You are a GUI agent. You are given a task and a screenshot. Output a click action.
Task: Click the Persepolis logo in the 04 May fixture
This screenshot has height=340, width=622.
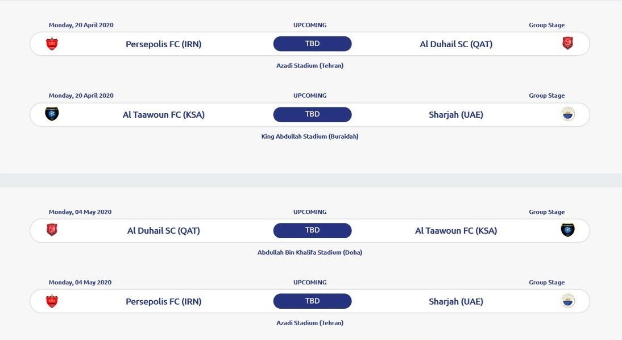51,301
